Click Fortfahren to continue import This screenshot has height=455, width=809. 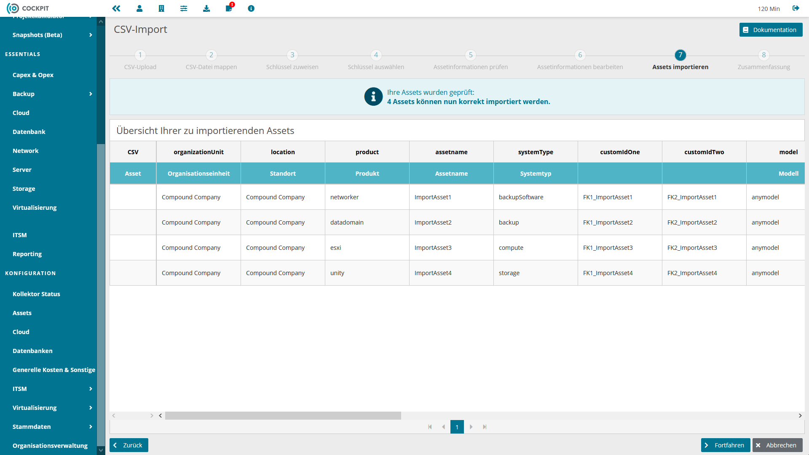pos(726,445)
